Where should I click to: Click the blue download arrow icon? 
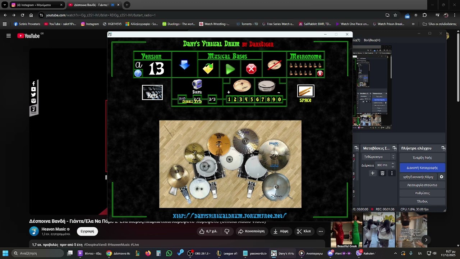(184, 65)
